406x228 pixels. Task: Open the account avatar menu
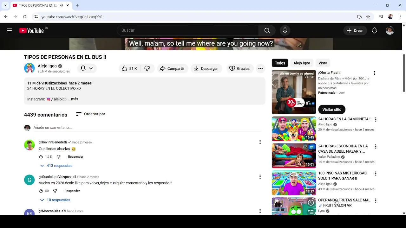[390, 30]
